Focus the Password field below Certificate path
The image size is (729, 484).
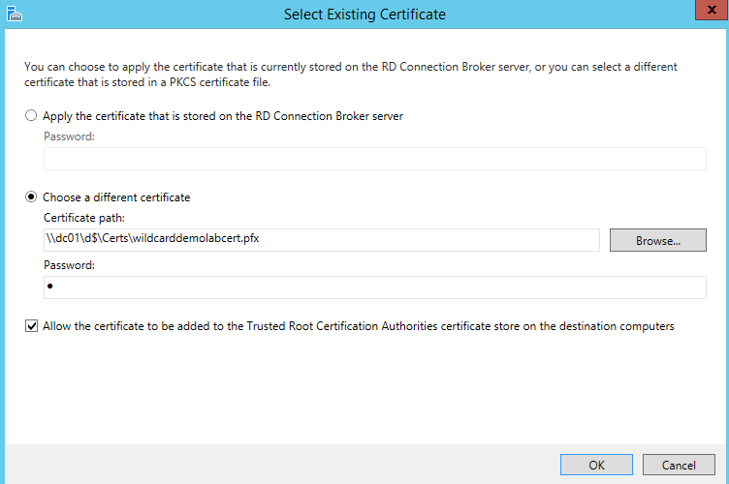click(374, 287)
